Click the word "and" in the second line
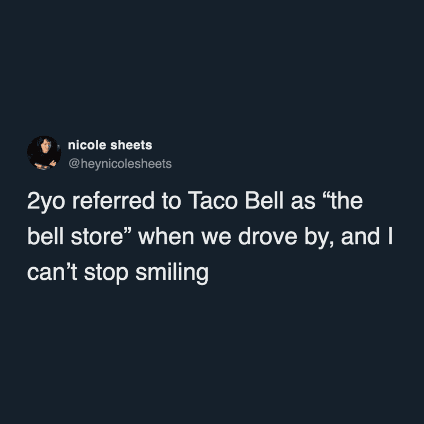 356,237
